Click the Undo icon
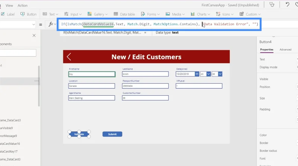 [x=287, y=4]
